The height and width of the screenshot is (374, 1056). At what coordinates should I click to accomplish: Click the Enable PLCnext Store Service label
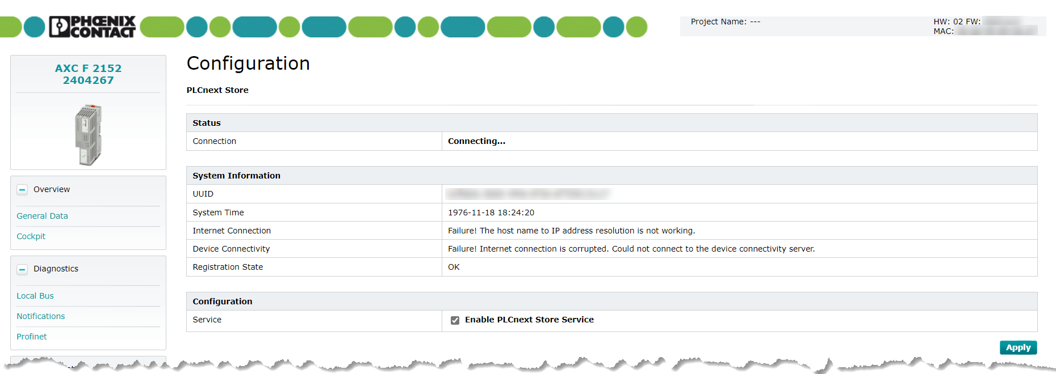(529, 320)
